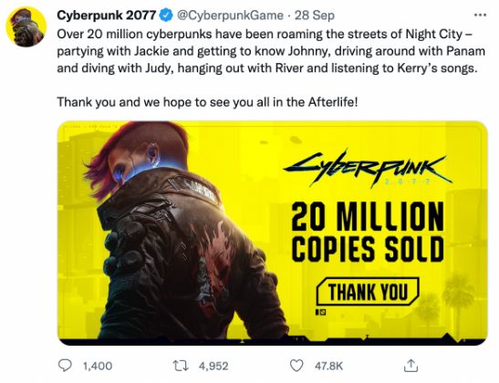This screenshot has height=383, width=499.
Task: Click the Cyberpunk logo inside the image
Action: click(x=368, y=168)
